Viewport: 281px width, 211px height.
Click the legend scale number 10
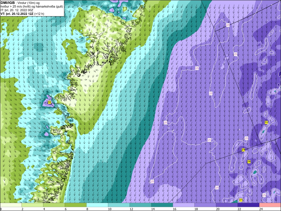click(110, 209)
